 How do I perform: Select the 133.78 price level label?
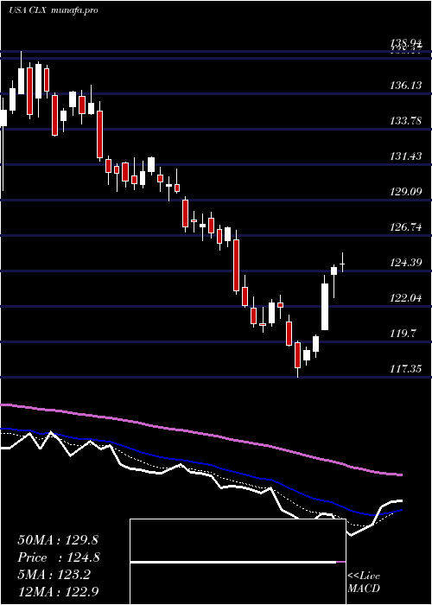click(x=405, y=120)
